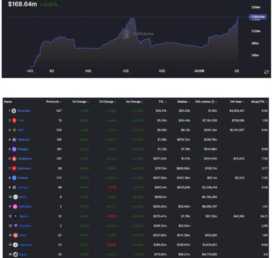Open the Fantom chain link
The image size is (272, 258).
(x=23, y=178)
